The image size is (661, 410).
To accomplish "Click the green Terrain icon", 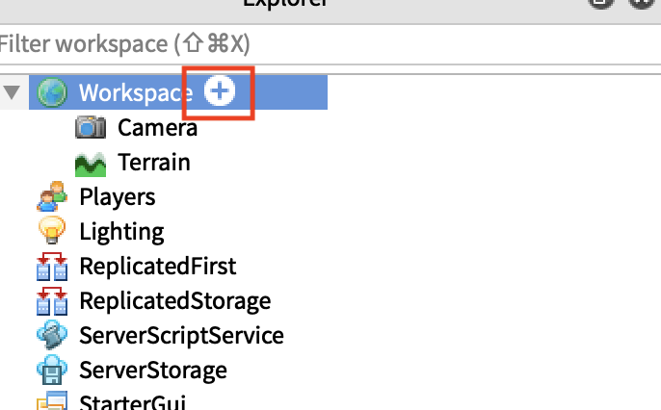I will click(91, 165).
